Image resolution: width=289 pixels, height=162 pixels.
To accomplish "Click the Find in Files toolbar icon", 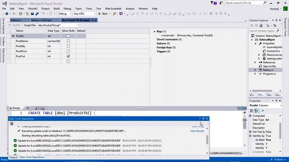I will [x=114, y=14].
